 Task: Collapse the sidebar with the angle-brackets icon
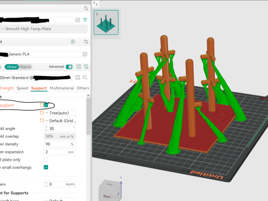coord(95,3)
